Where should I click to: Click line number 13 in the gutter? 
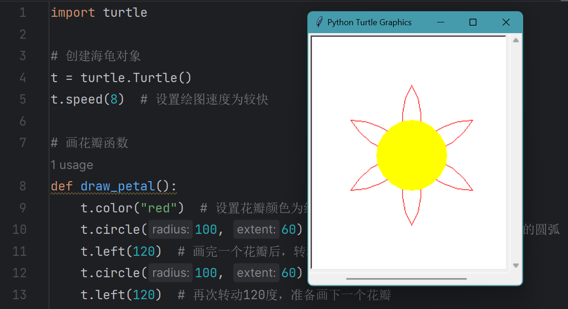[20, 295]
